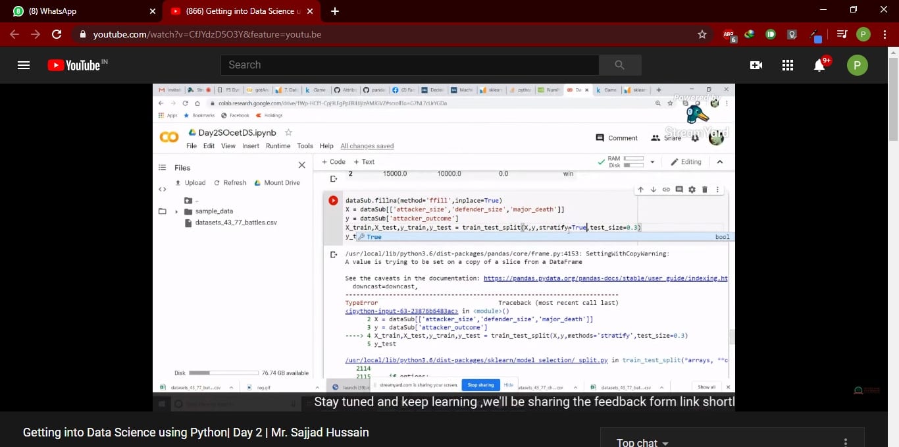Image resolution: width=899 pixels, height=447 pixels.
Task: Open YouTube notifications bell
Action: pyautogui.click(x=819, y=65)
